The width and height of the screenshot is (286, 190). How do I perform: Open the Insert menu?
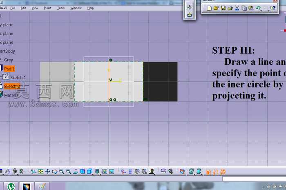[47, 8]
